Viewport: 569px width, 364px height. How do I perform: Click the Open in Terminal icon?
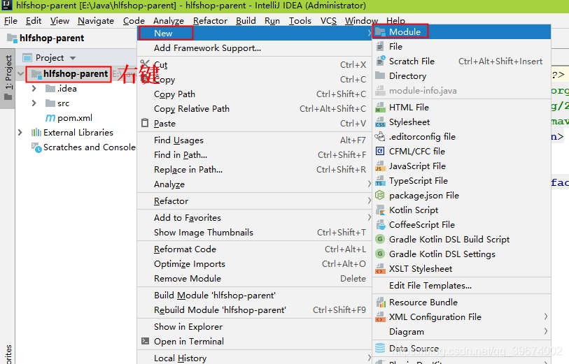click(x=145, y=341)
